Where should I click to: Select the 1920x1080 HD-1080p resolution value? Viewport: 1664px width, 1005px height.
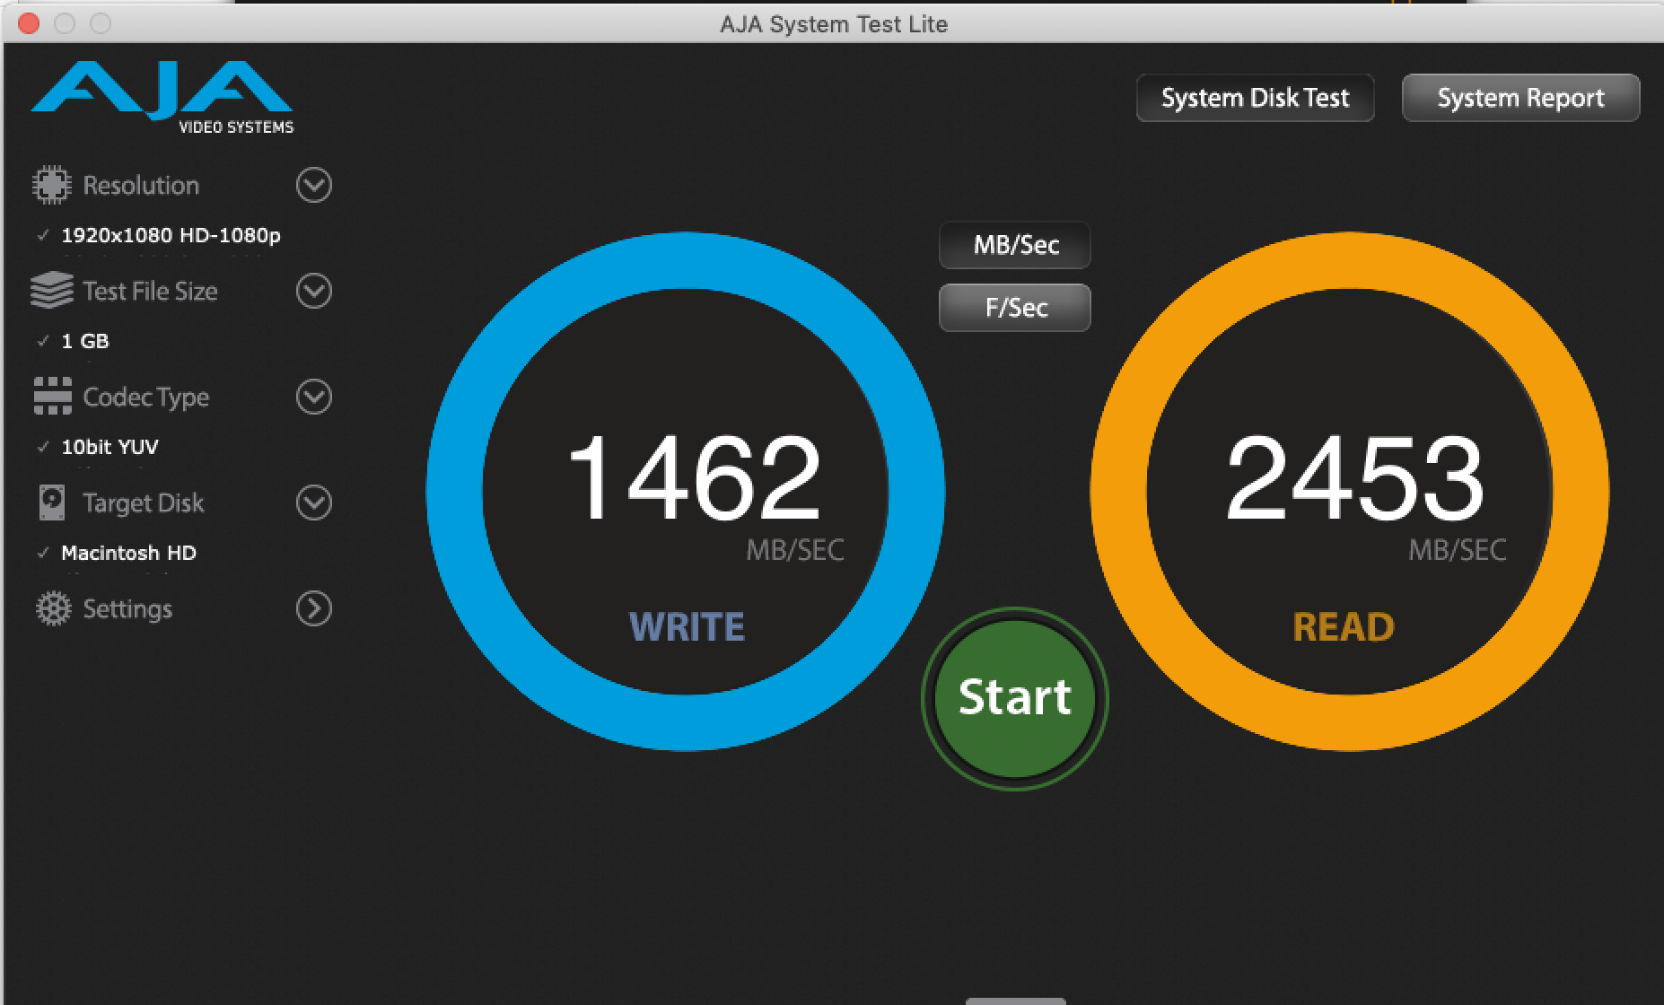(x=171, y=235)
